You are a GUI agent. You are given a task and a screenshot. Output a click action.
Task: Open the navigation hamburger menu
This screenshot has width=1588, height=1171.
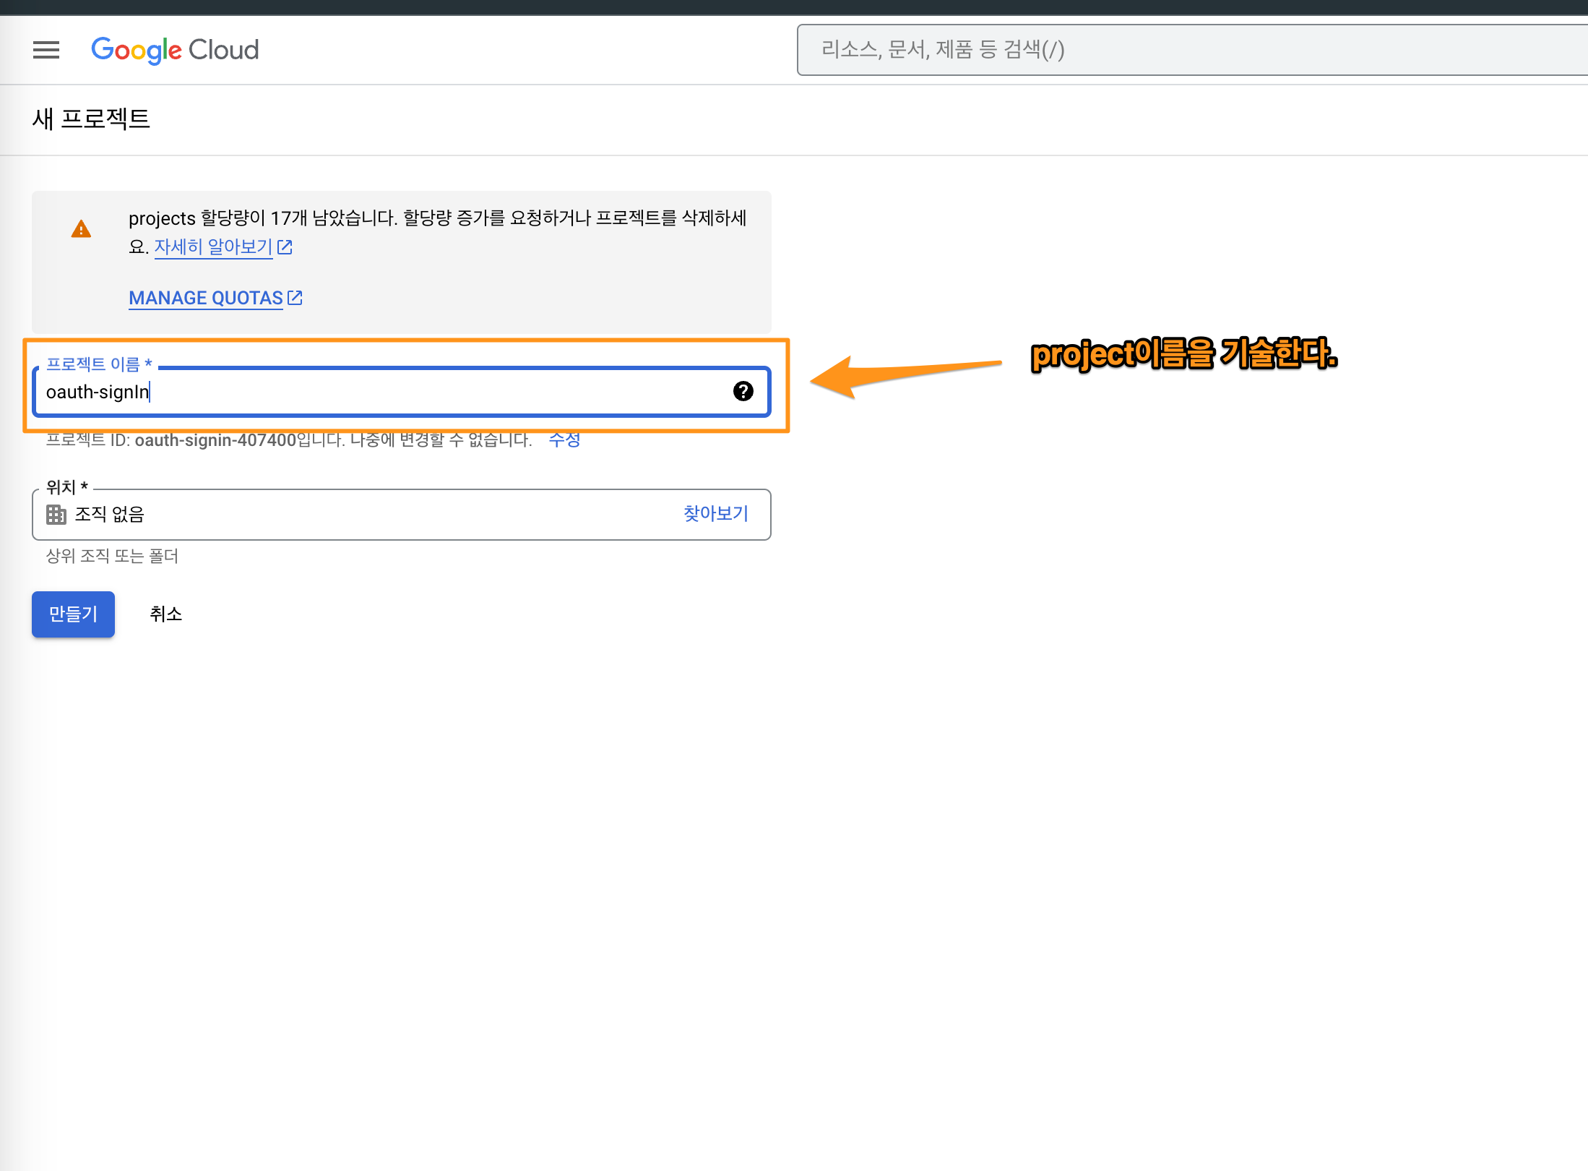click(46, 49)
